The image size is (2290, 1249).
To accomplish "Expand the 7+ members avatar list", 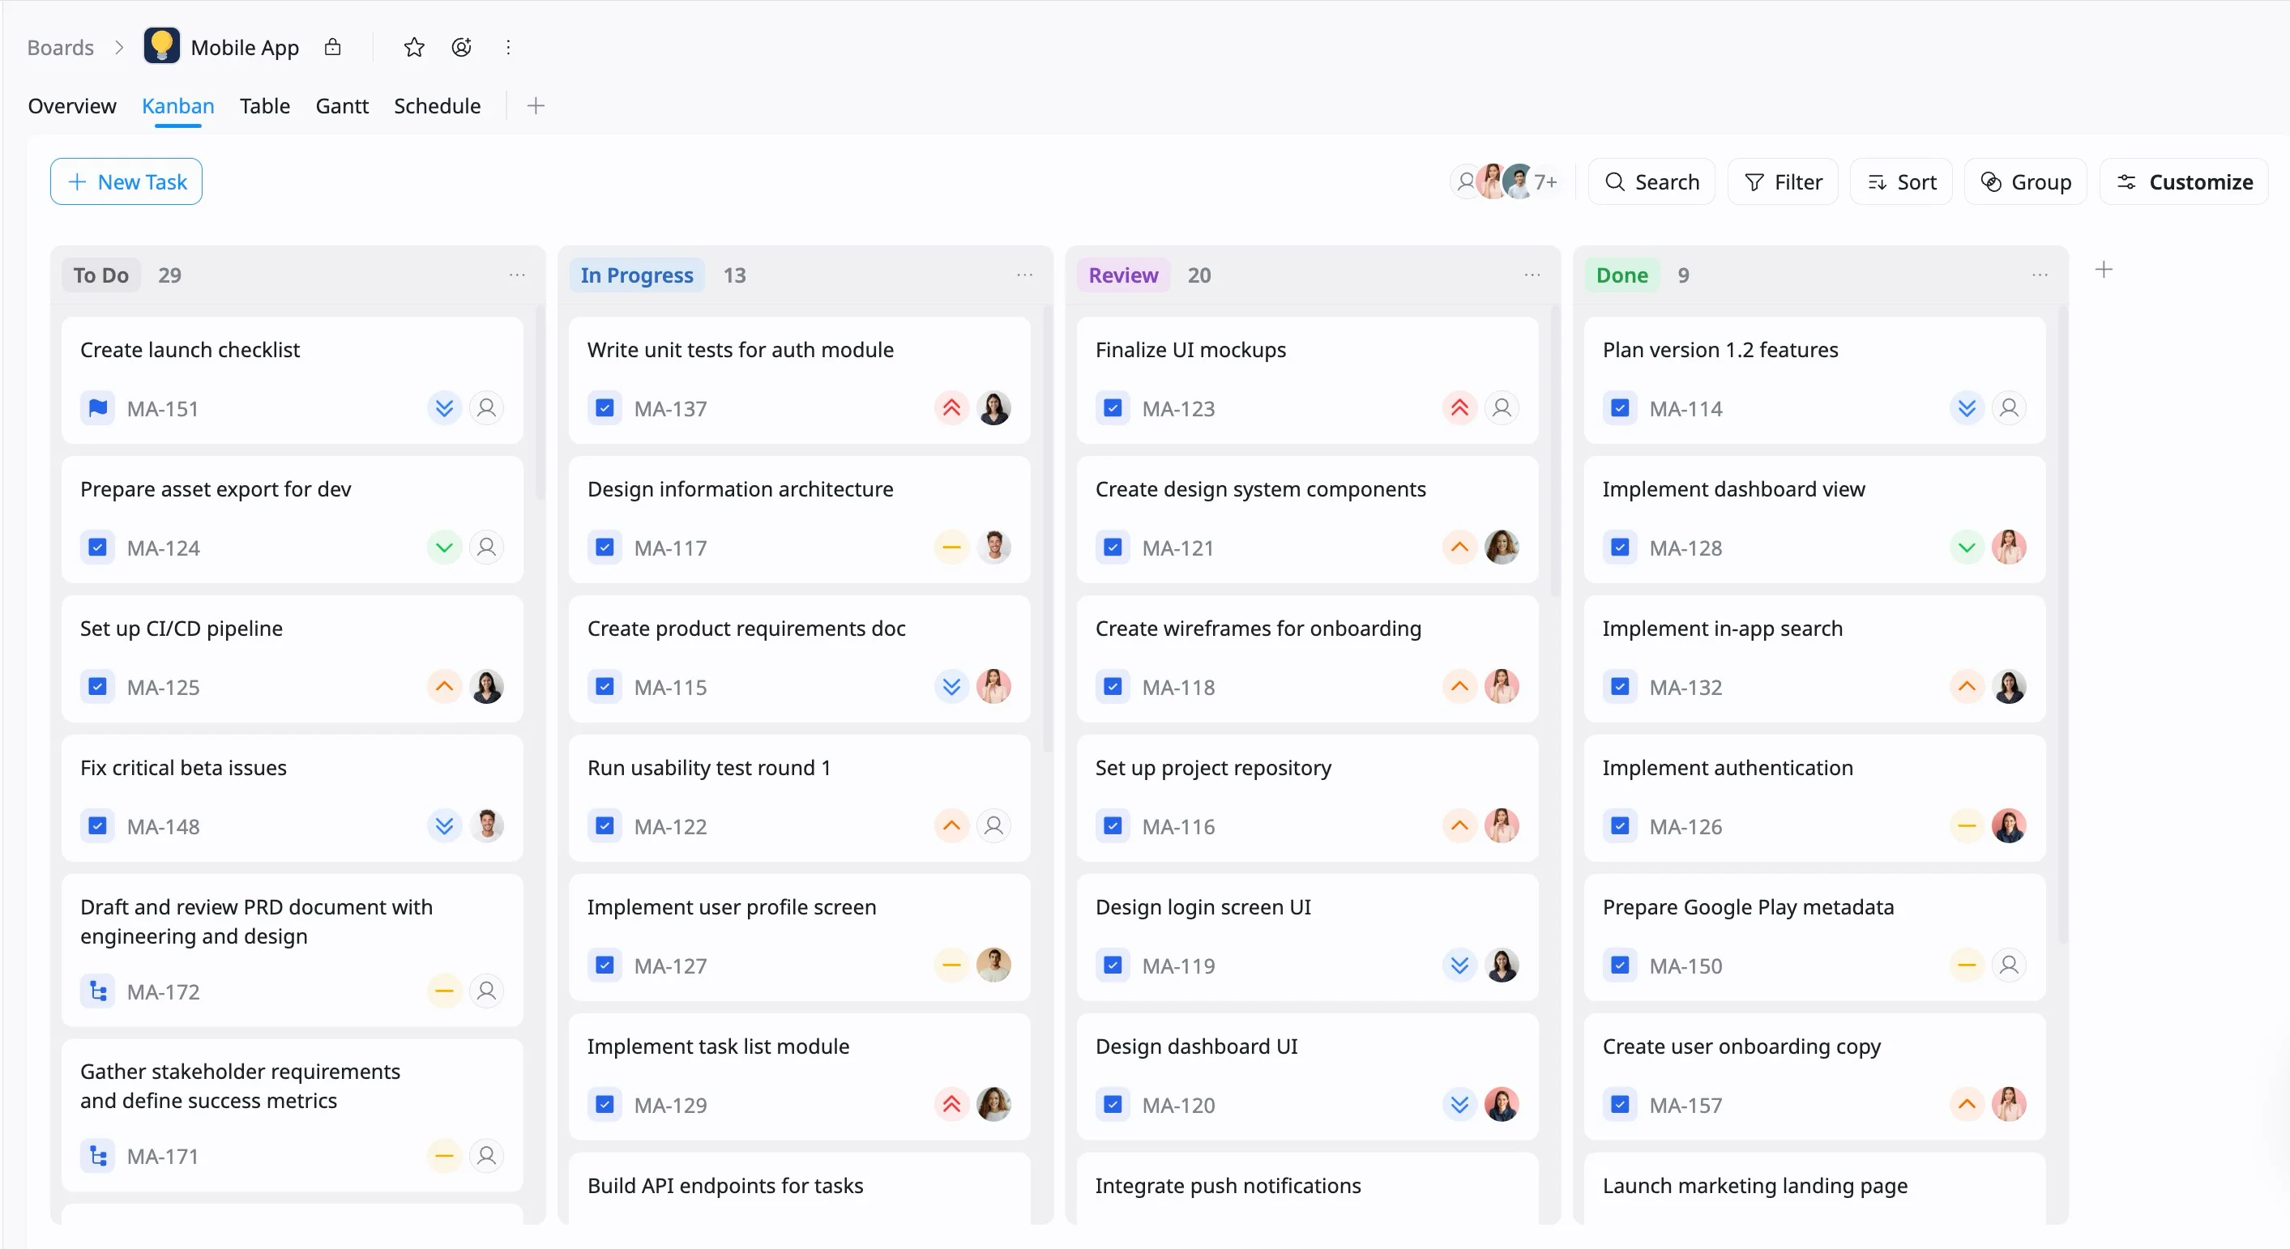I will point(1546,182).
